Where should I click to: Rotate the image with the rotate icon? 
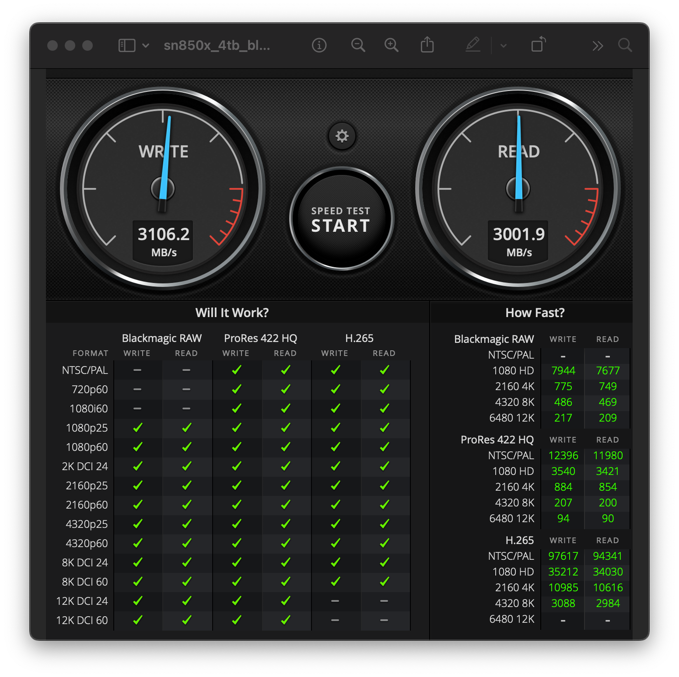[x=539, y=45]
